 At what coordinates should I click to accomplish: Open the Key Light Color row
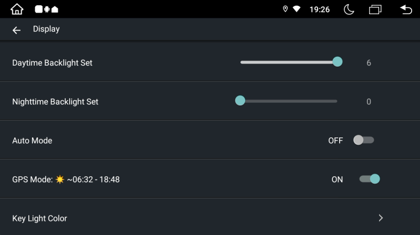210,217
